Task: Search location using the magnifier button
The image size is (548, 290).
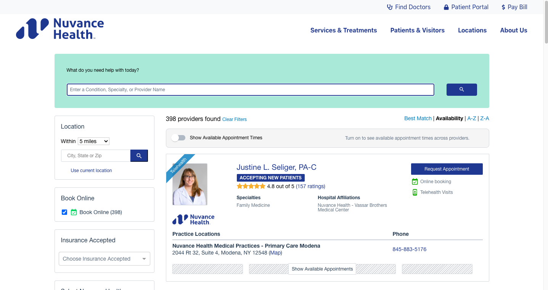Action: point(139,156)
